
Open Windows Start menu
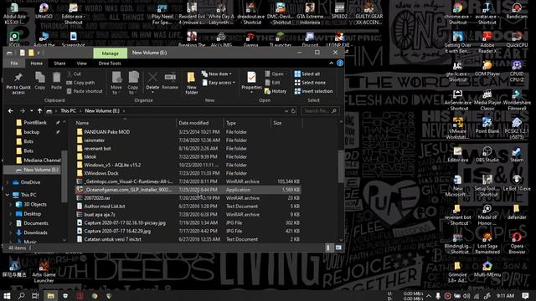point(7,296)
